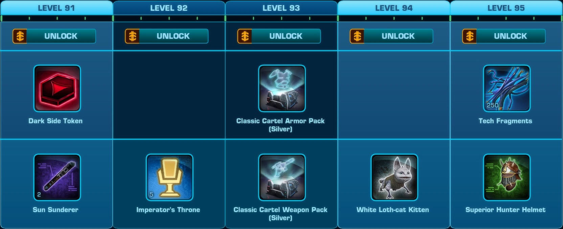Unlock Level 91 with Cartel Coins

tap(54, 36)
